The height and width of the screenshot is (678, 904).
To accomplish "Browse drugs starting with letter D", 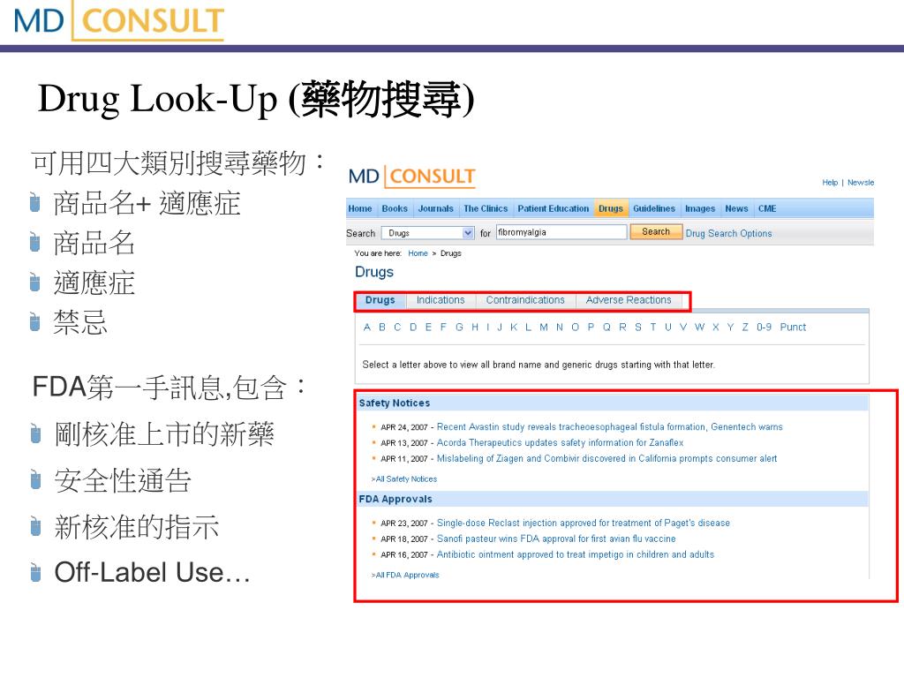I will [413, 328].
